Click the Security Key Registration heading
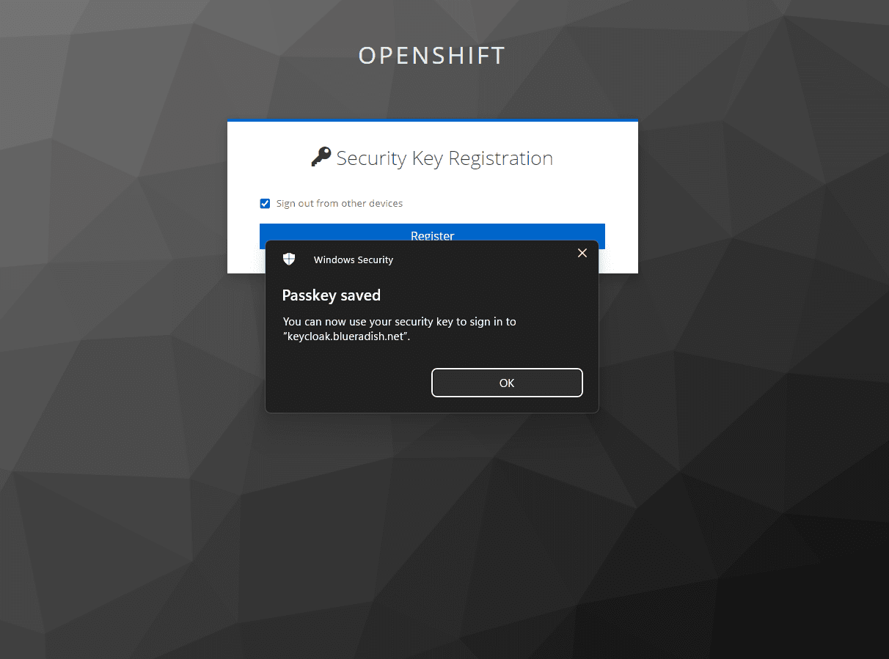Viewport: 889px width, 659px height. [444, 158]
